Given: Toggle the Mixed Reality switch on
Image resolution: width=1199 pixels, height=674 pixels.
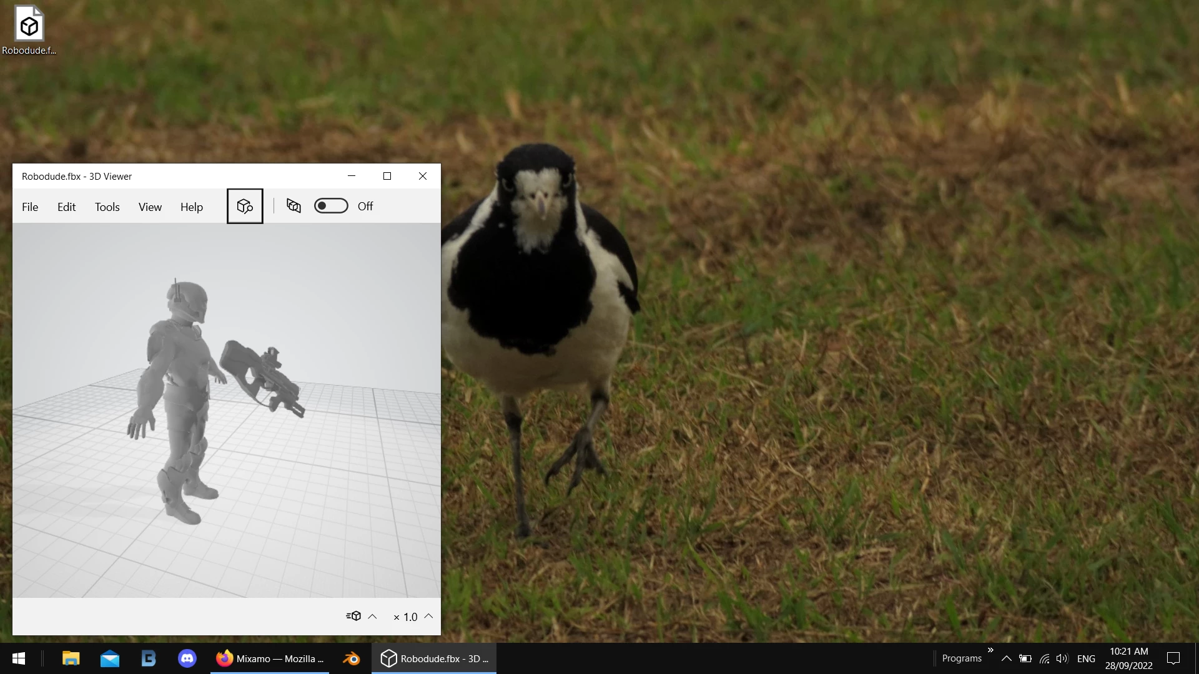Looking at the screenshot, I should point(331,206).
